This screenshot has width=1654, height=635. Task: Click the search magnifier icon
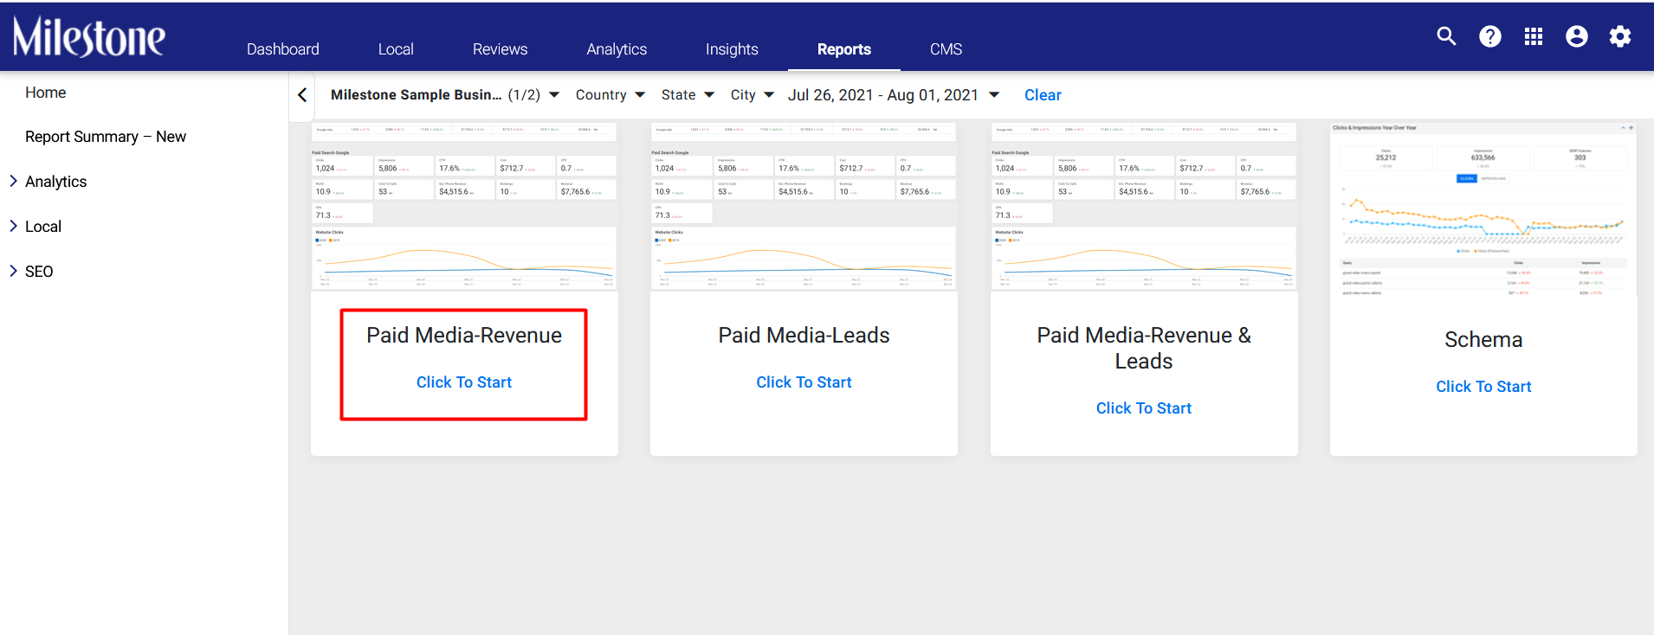click(1446, 36)
